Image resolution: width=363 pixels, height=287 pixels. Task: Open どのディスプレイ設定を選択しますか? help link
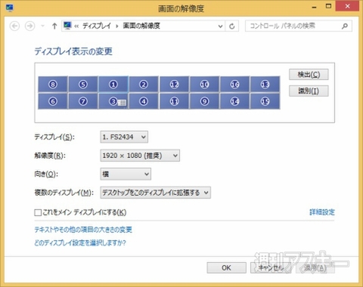coord(80,243)
